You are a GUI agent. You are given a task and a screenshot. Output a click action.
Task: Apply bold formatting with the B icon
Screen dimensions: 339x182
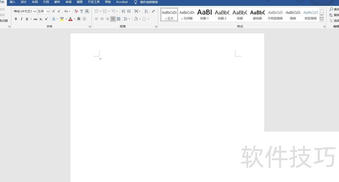coord(16,19)
